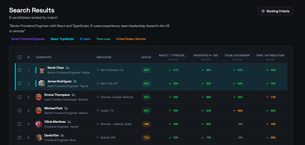Click the location pin beside Toronto, Canada
The width and height of the screenshot is (305, 145).
coord(98,97)
